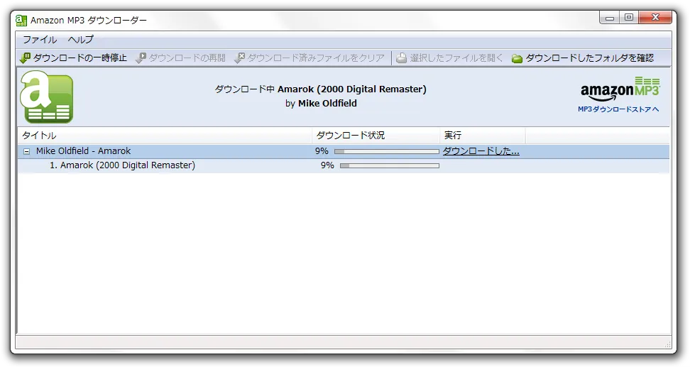The height and width of the screenshot is (367, 690).
Task: Click the pause download toolbar icon
Action: tap(25, 57)
